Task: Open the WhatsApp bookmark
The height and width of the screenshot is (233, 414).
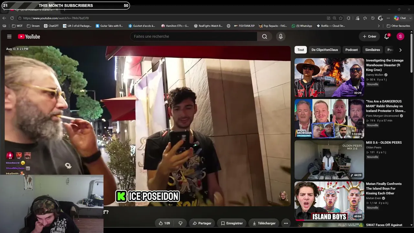Action: point(302,26)
